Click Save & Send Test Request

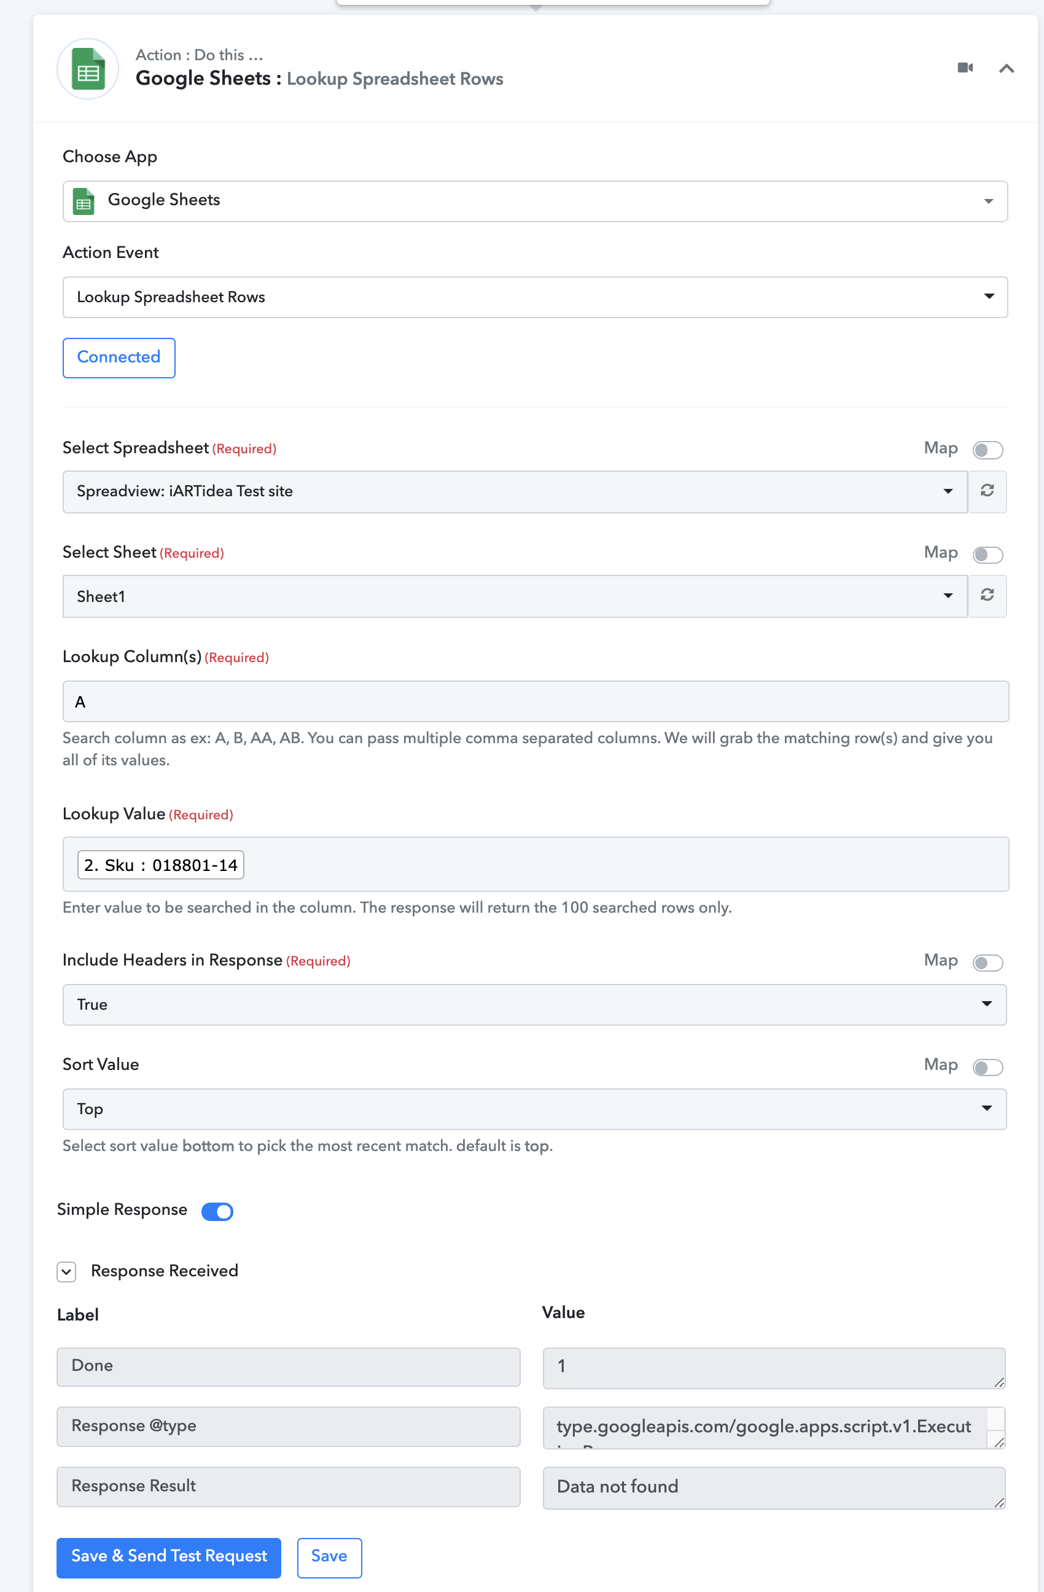[168, 1557]
